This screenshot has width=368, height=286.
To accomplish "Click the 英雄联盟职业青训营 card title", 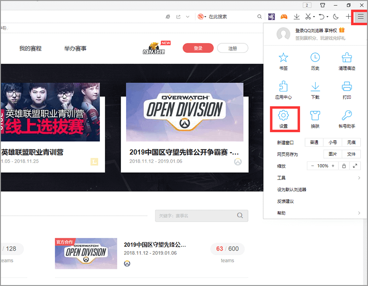I will (x=32, y=152).
